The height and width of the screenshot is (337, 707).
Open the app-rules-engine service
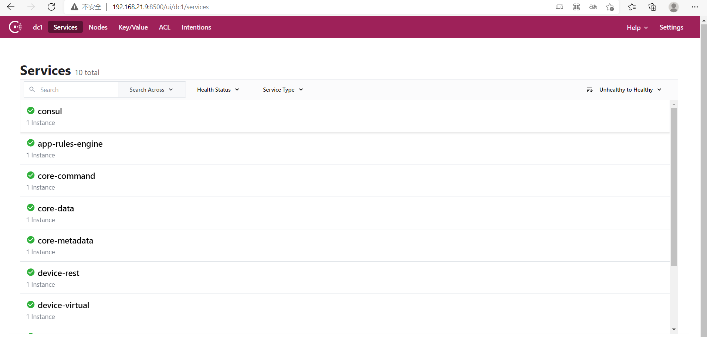[x=345, y=149]
